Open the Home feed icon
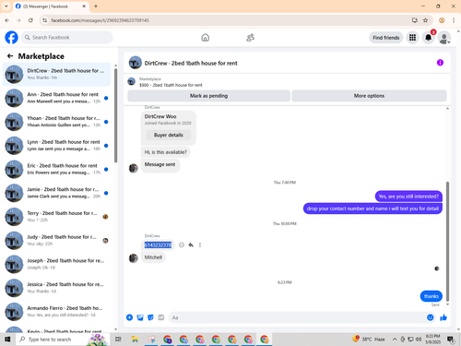Viewport: 461px width, 346px height. coord(206,38)
